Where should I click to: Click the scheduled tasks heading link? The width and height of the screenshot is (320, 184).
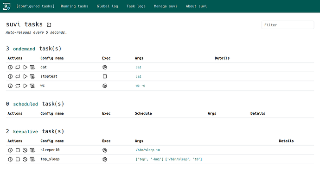point(26,104)
